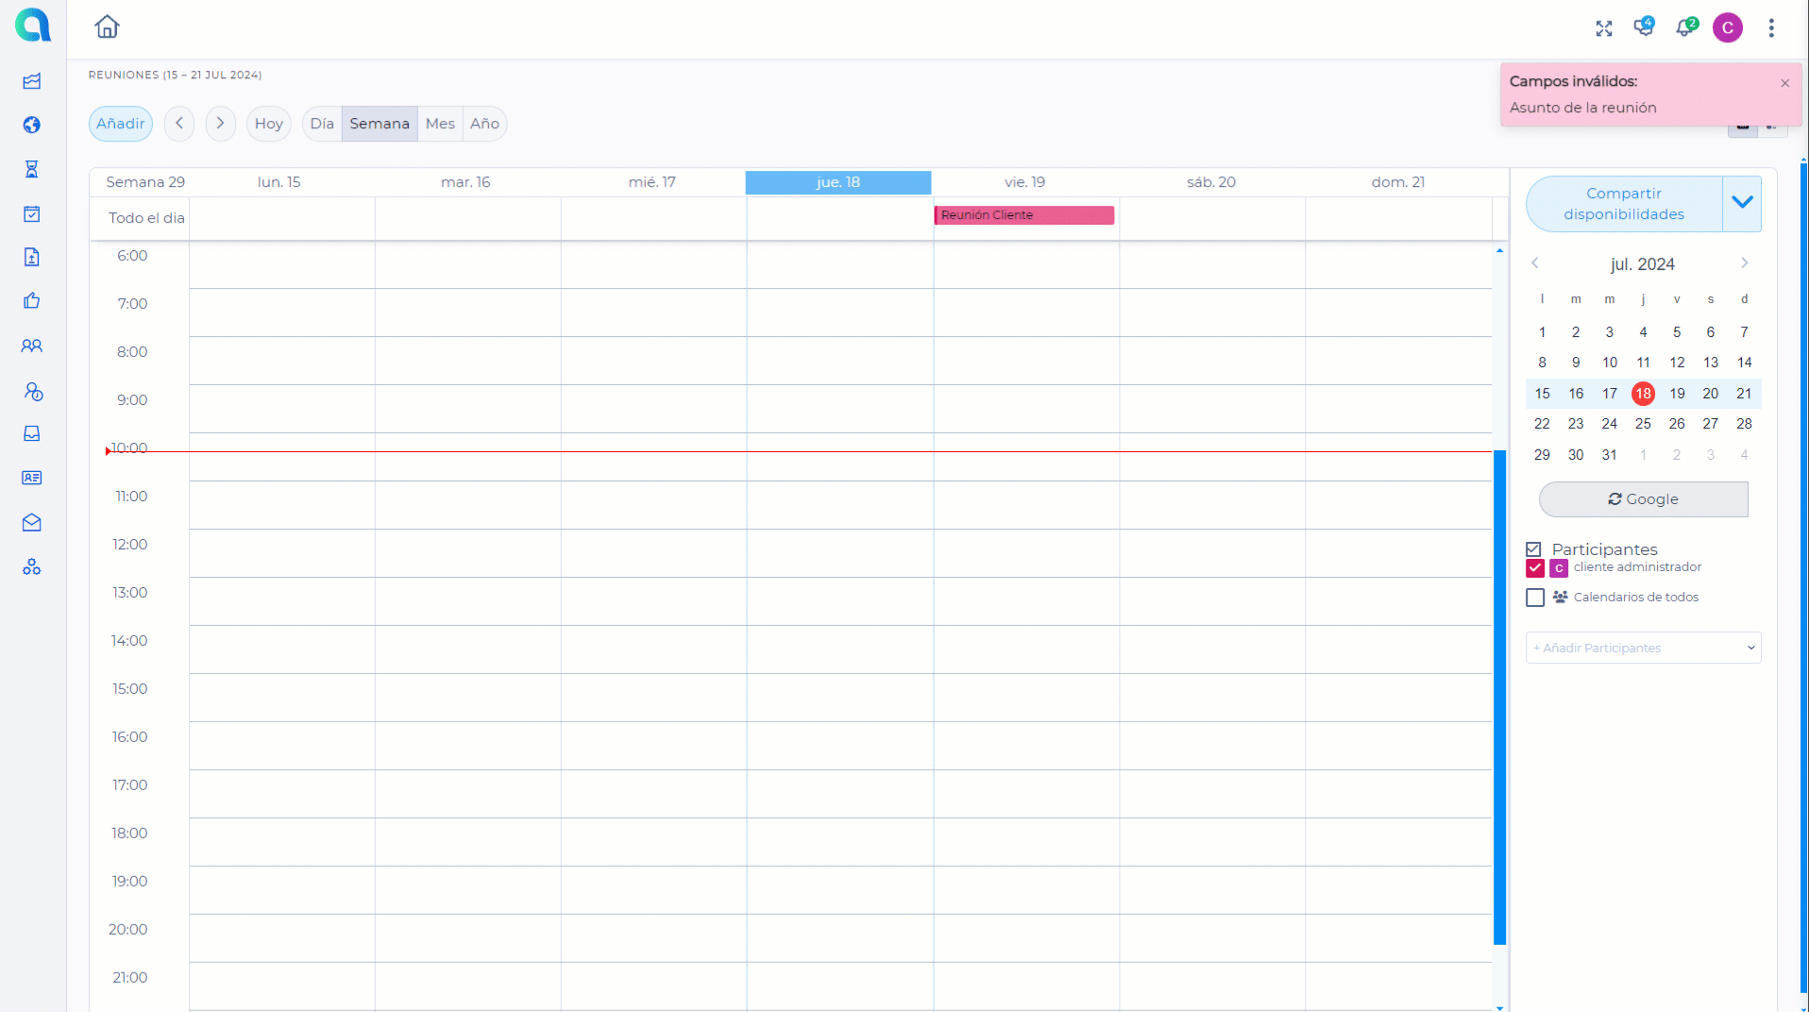This screenshot has width=1809, height=1012.
Task: Click the Google sync button
Action: coord(1643,499)
